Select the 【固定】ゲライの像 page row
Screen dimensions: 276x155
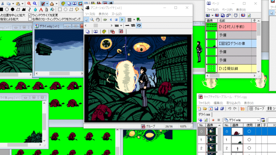(231, 43)
